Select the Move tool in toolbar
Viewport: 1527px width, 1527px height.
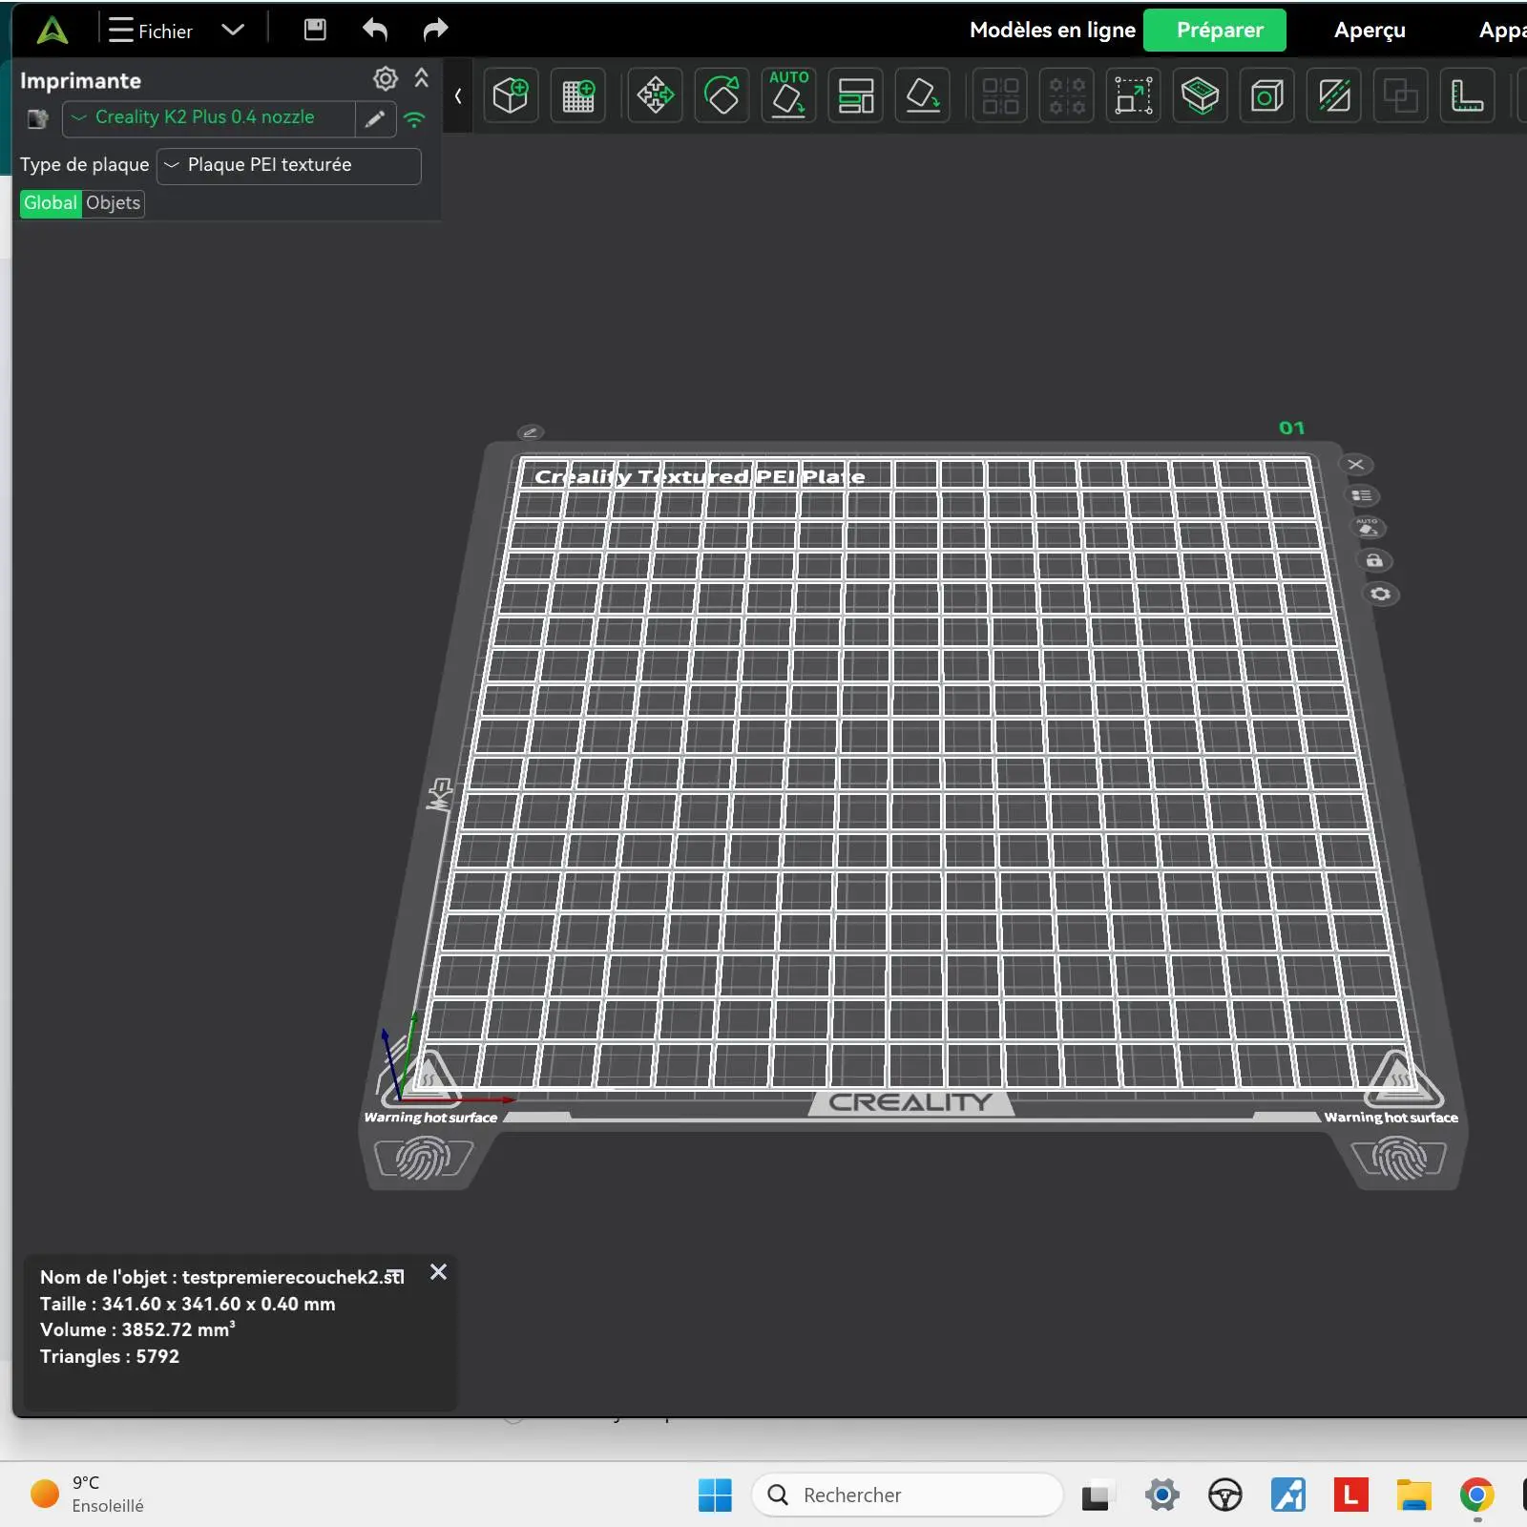655,95
